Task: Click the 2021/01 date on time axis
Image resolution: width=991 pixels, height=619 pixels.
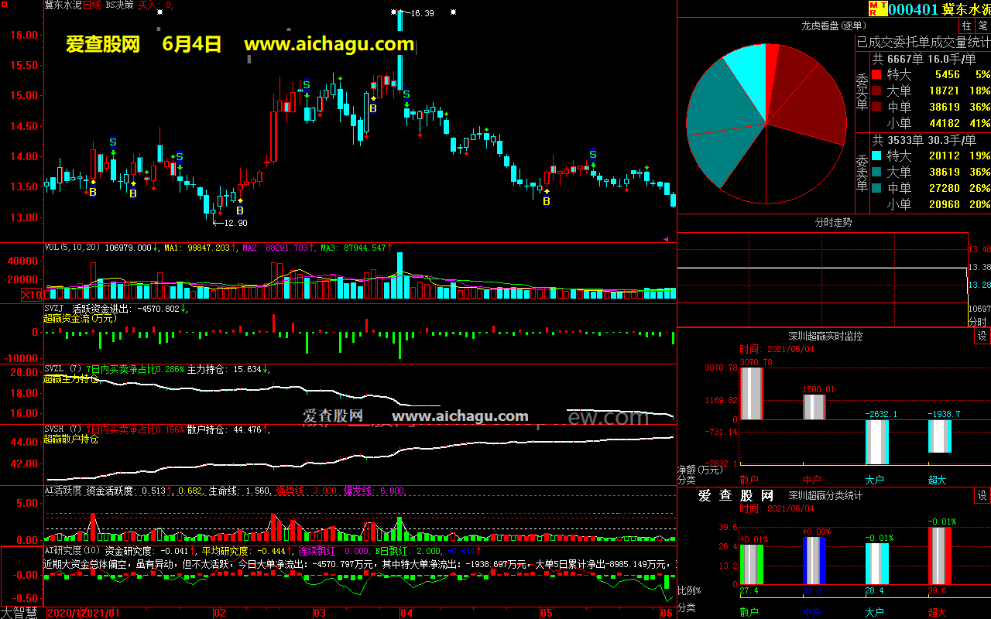Action: tap(99, 613)
